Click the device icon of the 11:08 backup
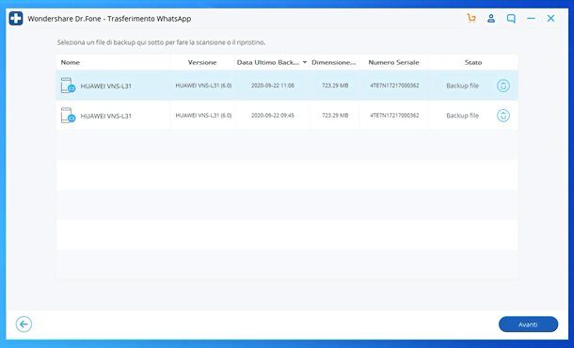The image size is (574, 348). pyautogui.click(x=68, y=86)
